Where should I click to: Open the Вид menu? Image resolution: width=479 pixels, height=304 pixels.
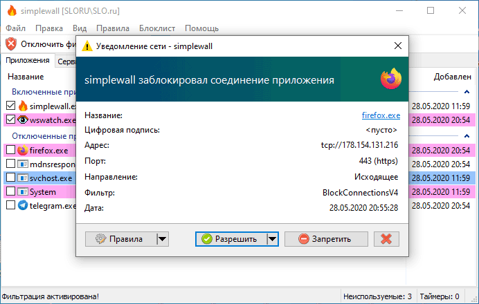click(80, 28)
